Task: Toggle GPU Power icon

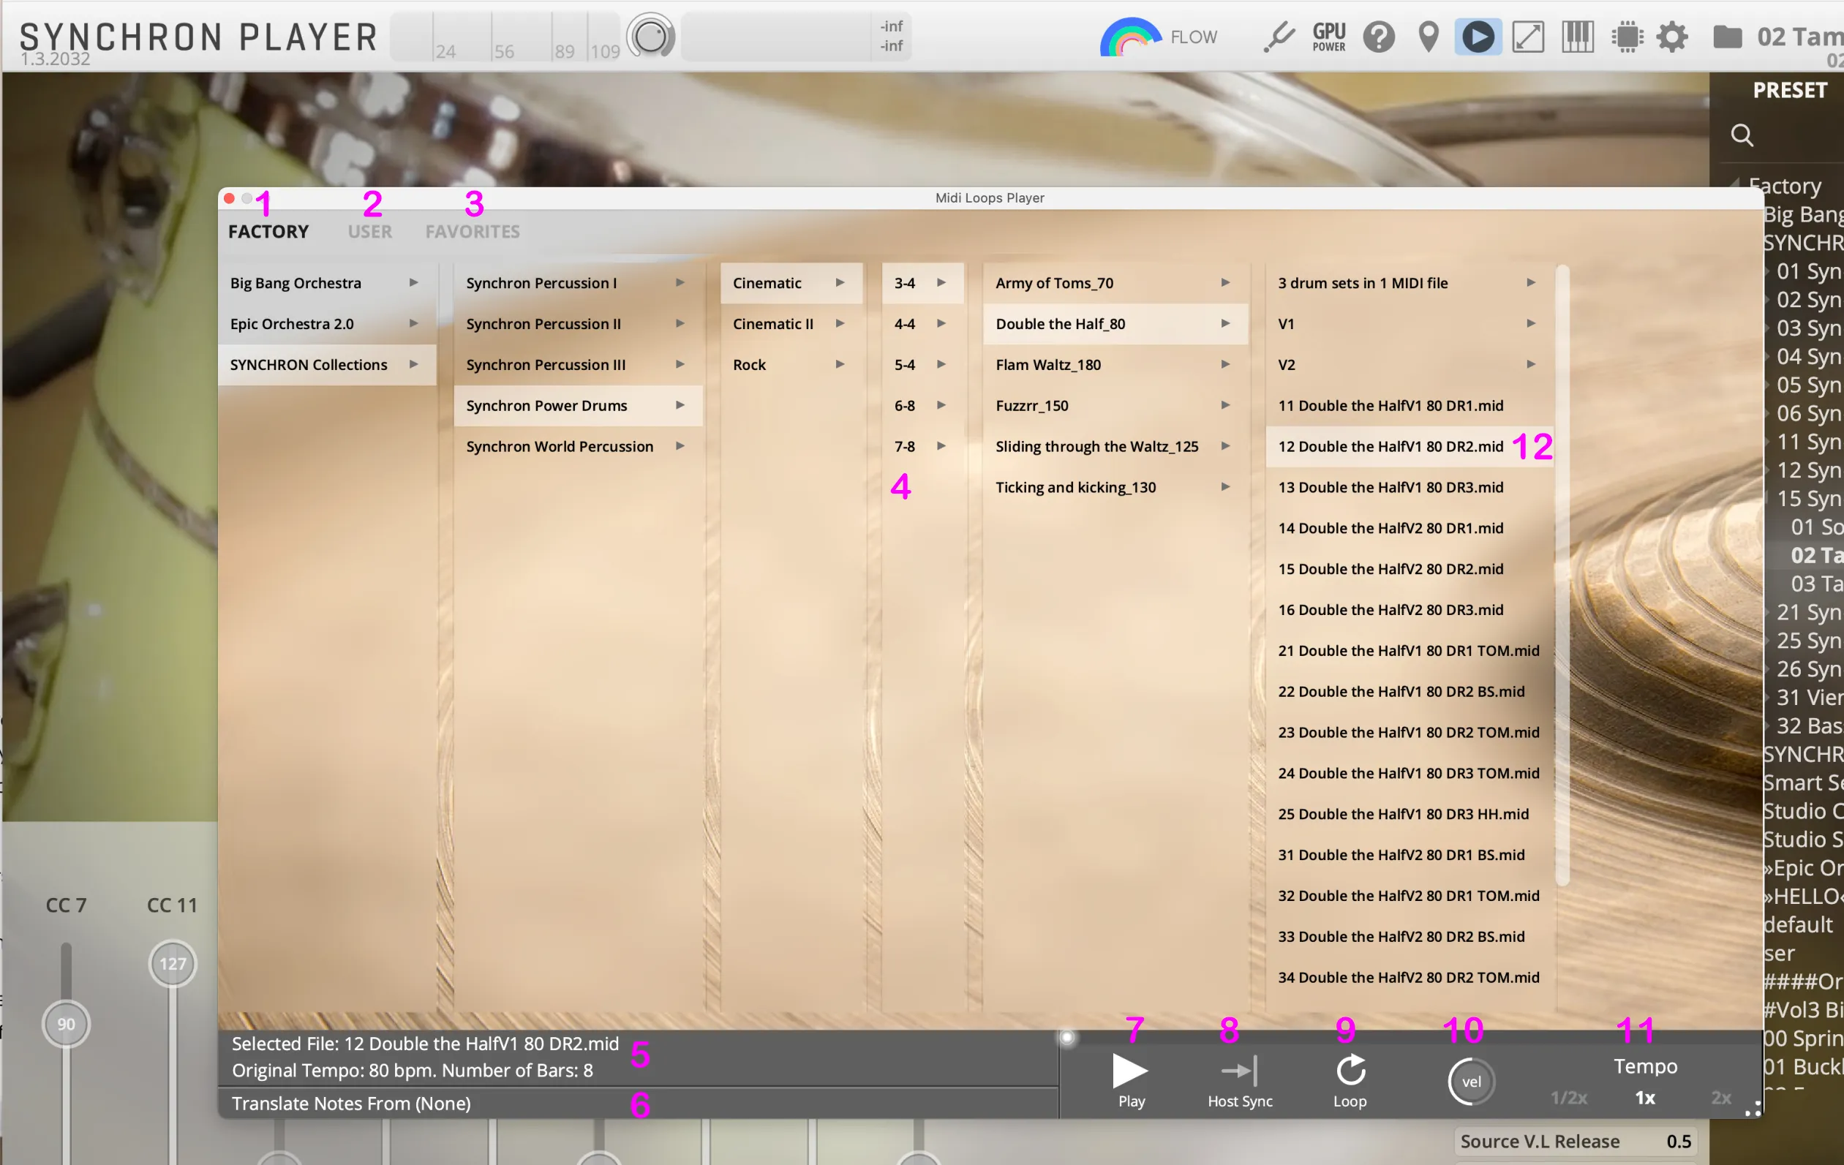Action: coord(1328,36)
